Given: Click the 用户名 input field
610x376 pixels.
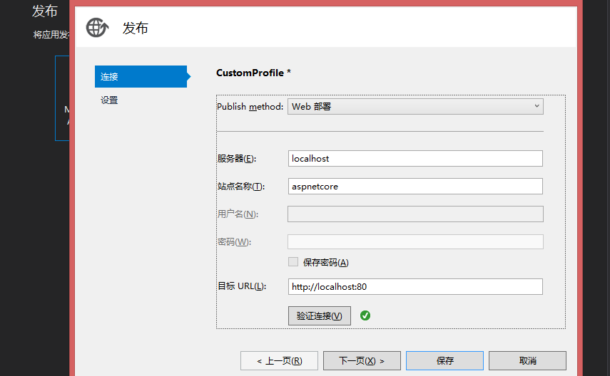Looking at the screenshot, I should [x=415, y=214].
